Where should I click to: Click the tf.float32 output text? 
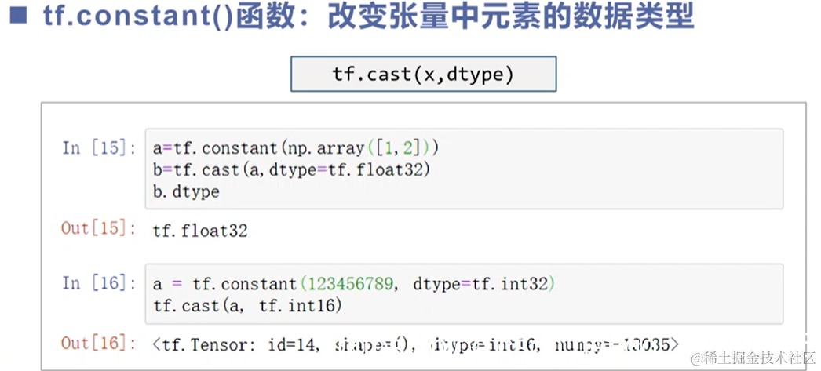tap(200, 231)
